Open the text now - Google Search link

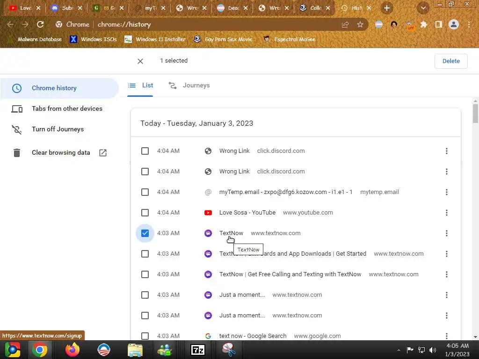pyautogui.click(x=253, y=336)
